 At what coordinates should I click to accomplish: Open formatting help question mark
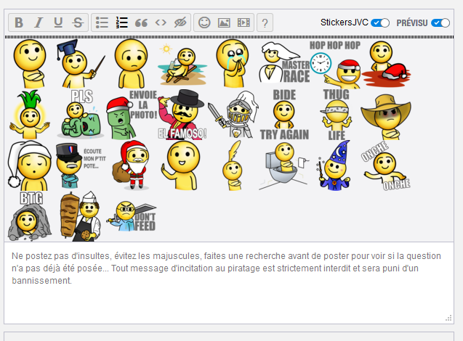pyautogui.click(x=265, y=22)
